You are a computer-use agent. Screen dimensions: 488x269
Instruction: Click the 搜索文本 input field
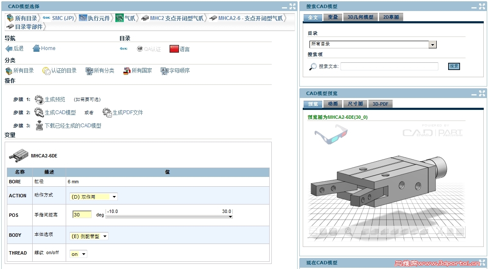coord(389,66)
